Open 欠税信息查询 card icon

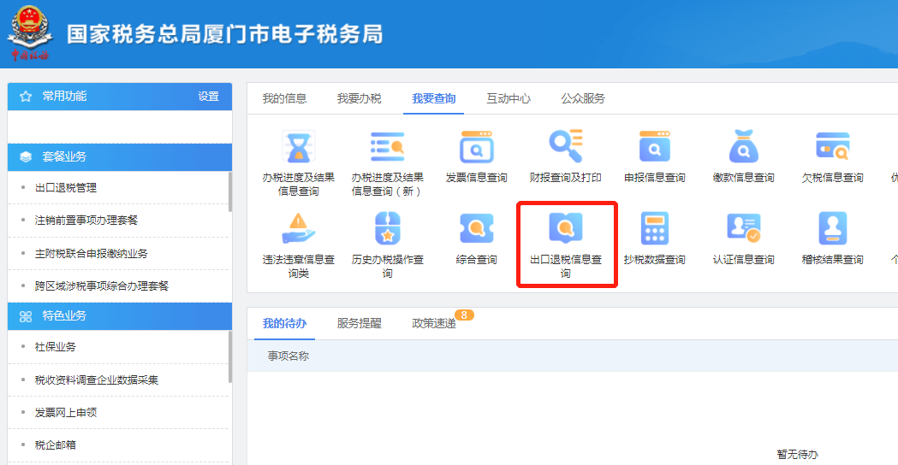[x=833, y=146]
